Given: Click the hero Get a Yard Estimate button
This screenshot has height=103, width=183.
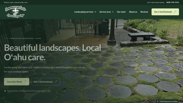Looking at the screenshot, I should pos(45,82).
